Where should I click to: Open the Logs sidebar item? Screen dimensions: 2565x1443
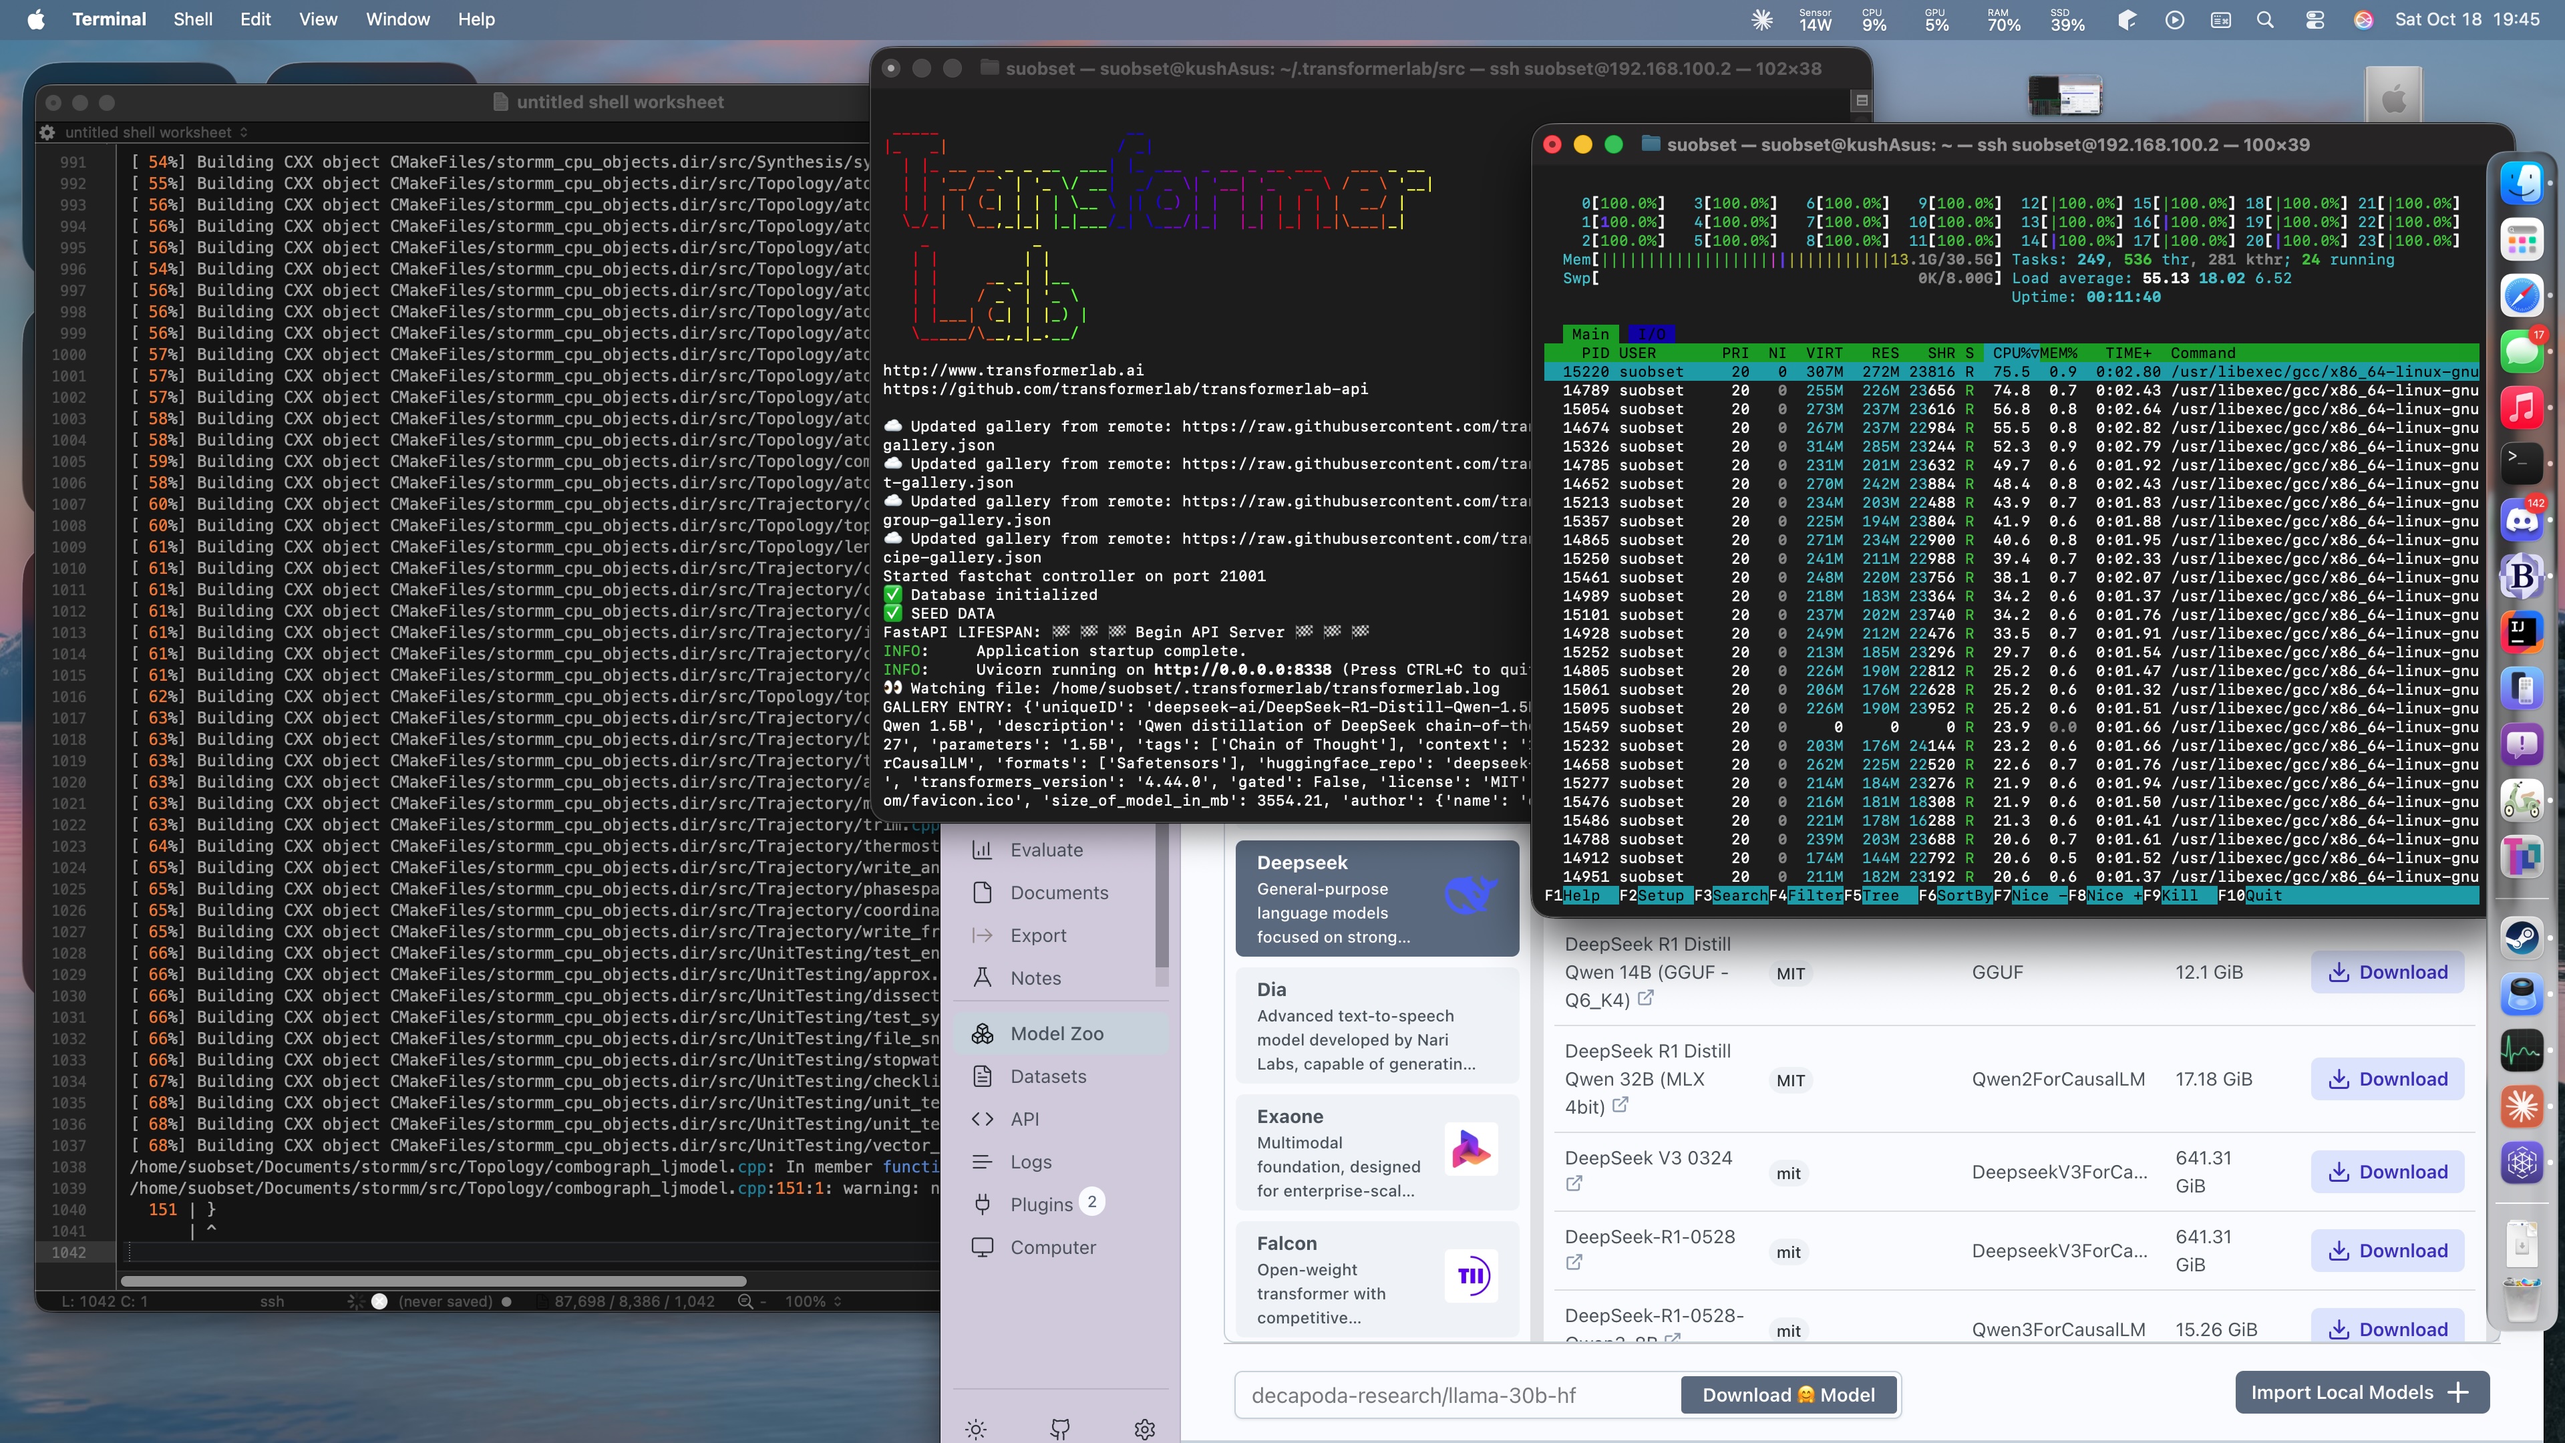(x=1031, y=1162)
